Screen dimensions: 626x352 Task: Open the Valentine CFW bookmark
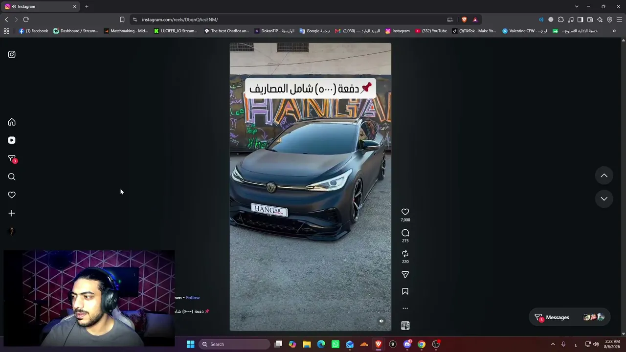pos(525,31)
